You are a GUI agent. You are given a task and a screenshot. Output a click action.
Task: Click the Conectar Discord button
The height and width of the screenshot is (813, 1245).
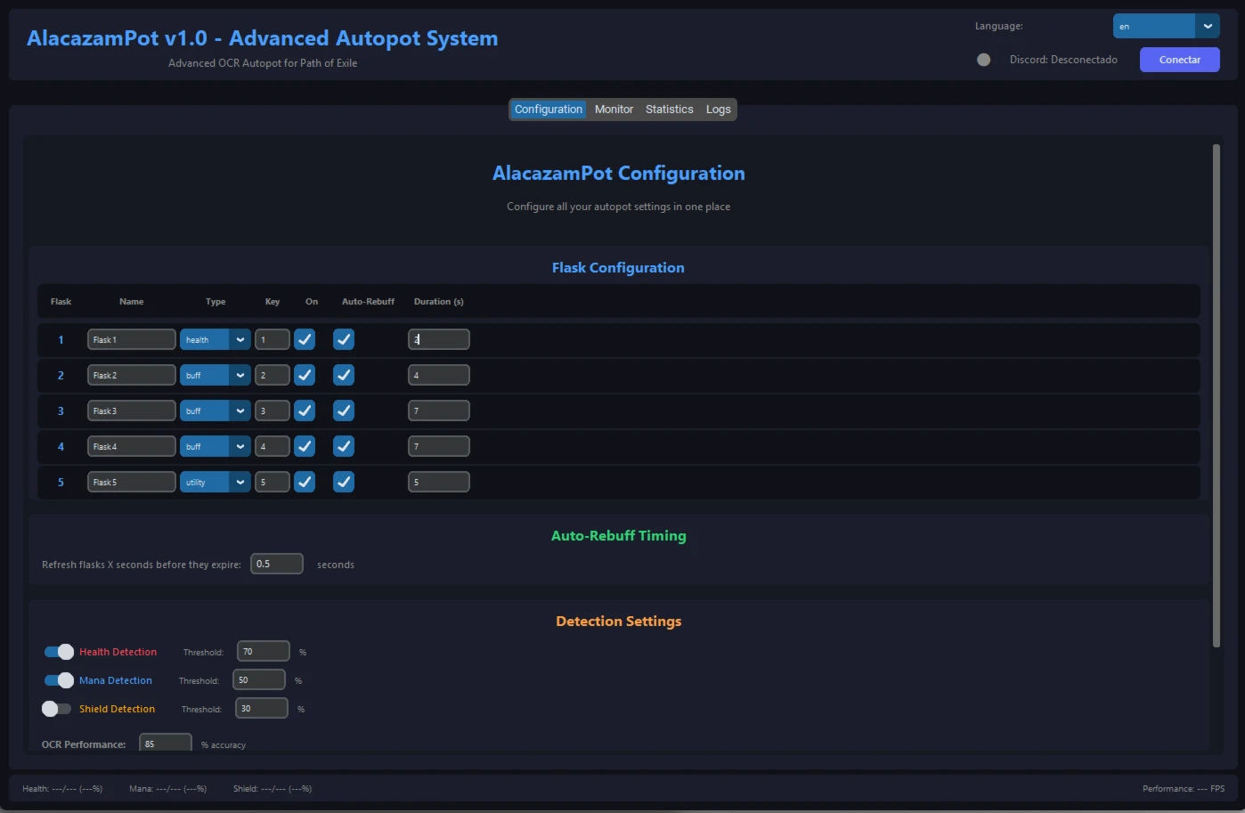click(1180, 60)
